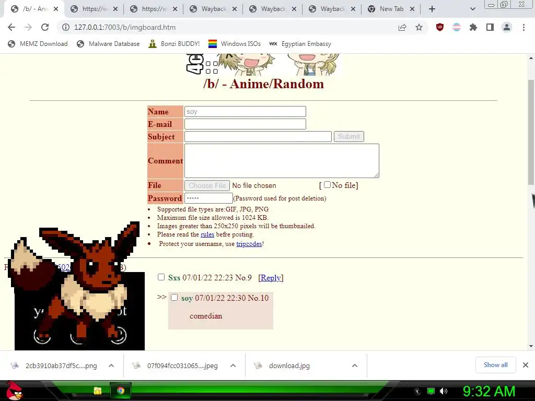The width and height of the screenshot is (535, 401).
Task: Click Chrome icon in the taskbar
Action: [x=121, y=391]
